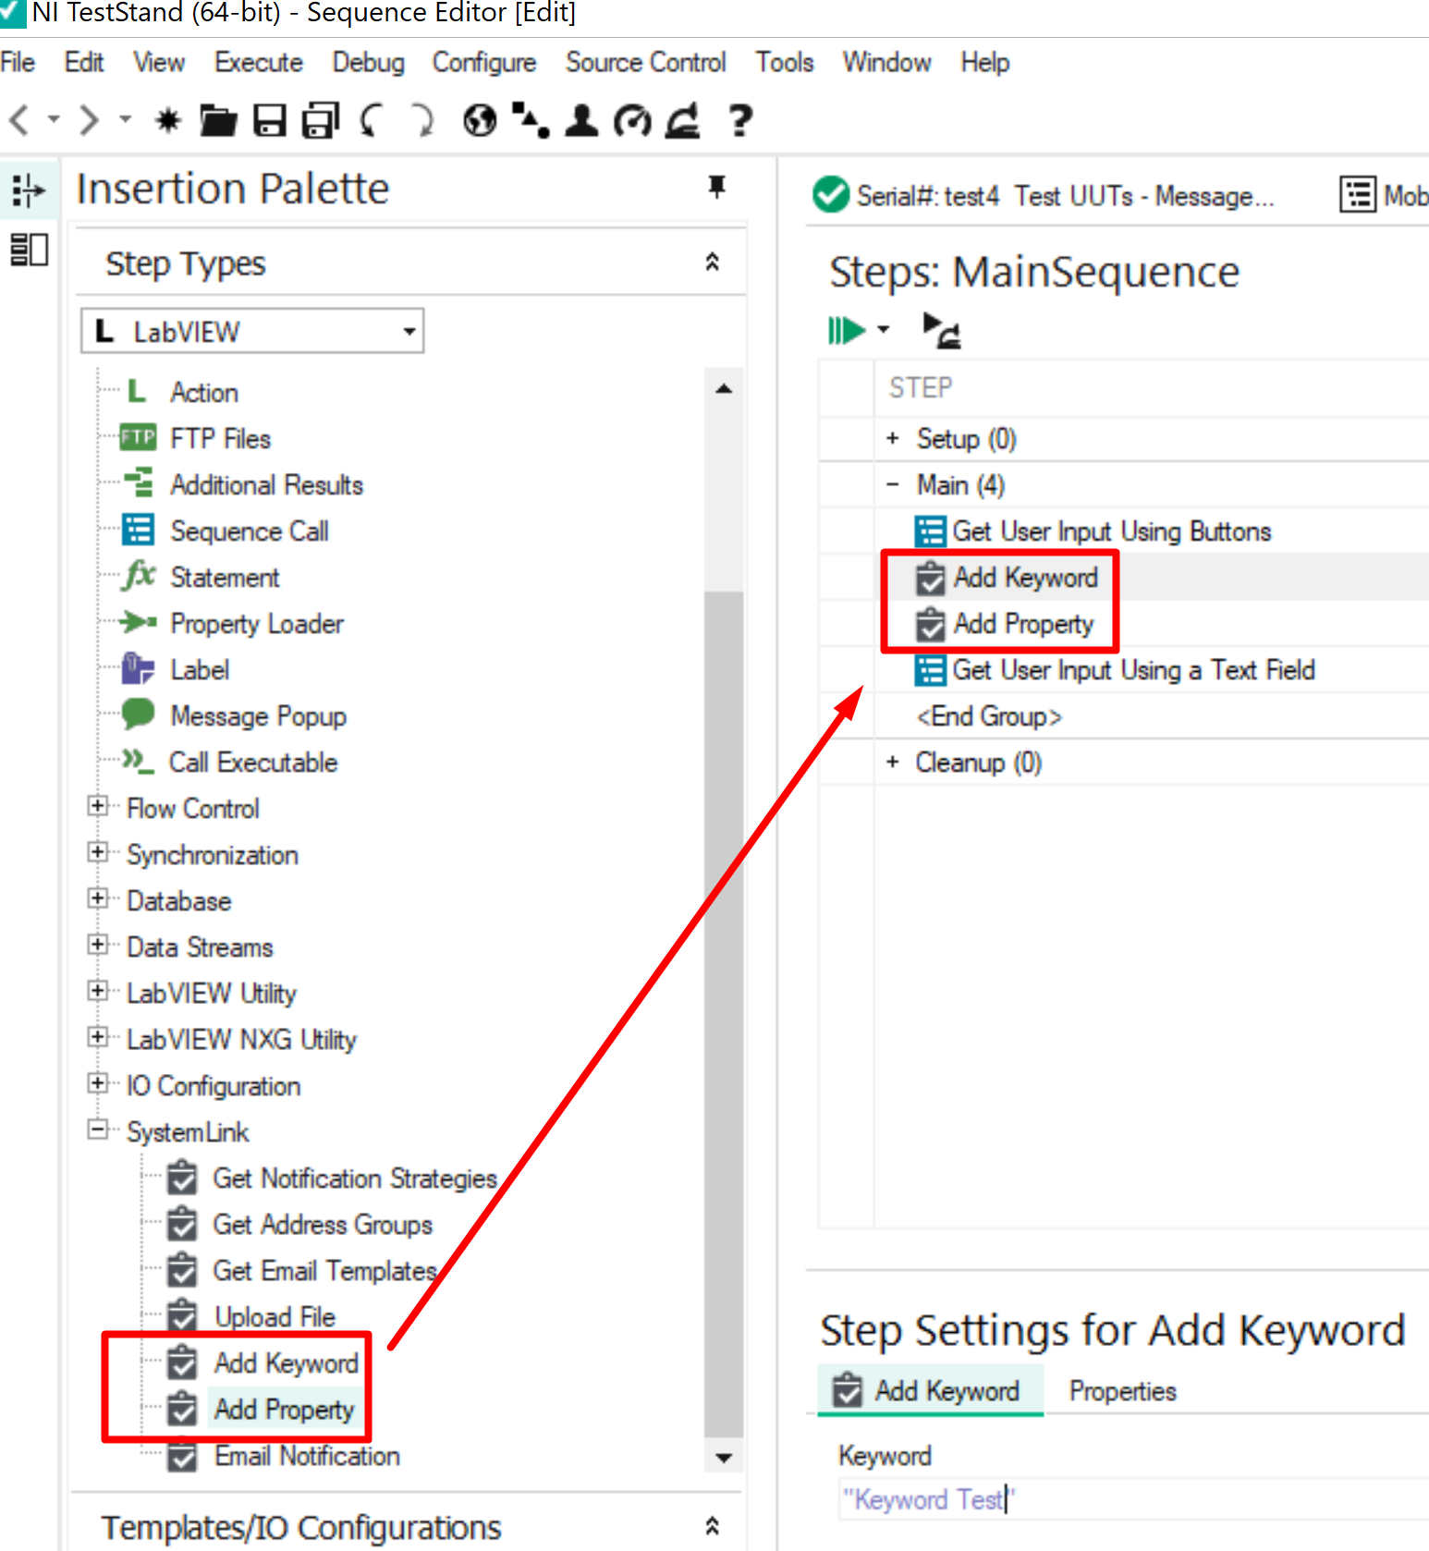Screen dimensions: 1429x1551
Task: Click the palette scrollbar up arrow
Action: point(724,389)
